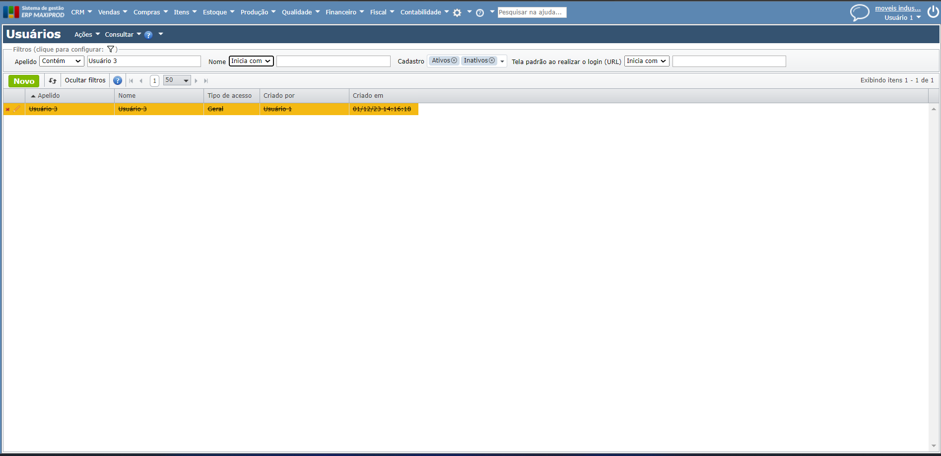Go to last page of results

206,81
